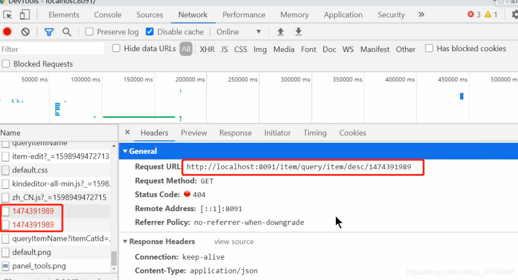518x280 pixels.
Task: Filter requests by CSS
Action: pyautogui.click(x=240, y=49)
